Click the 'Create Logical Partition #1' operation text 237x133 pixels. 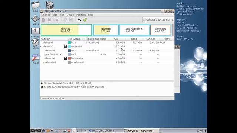74,87
